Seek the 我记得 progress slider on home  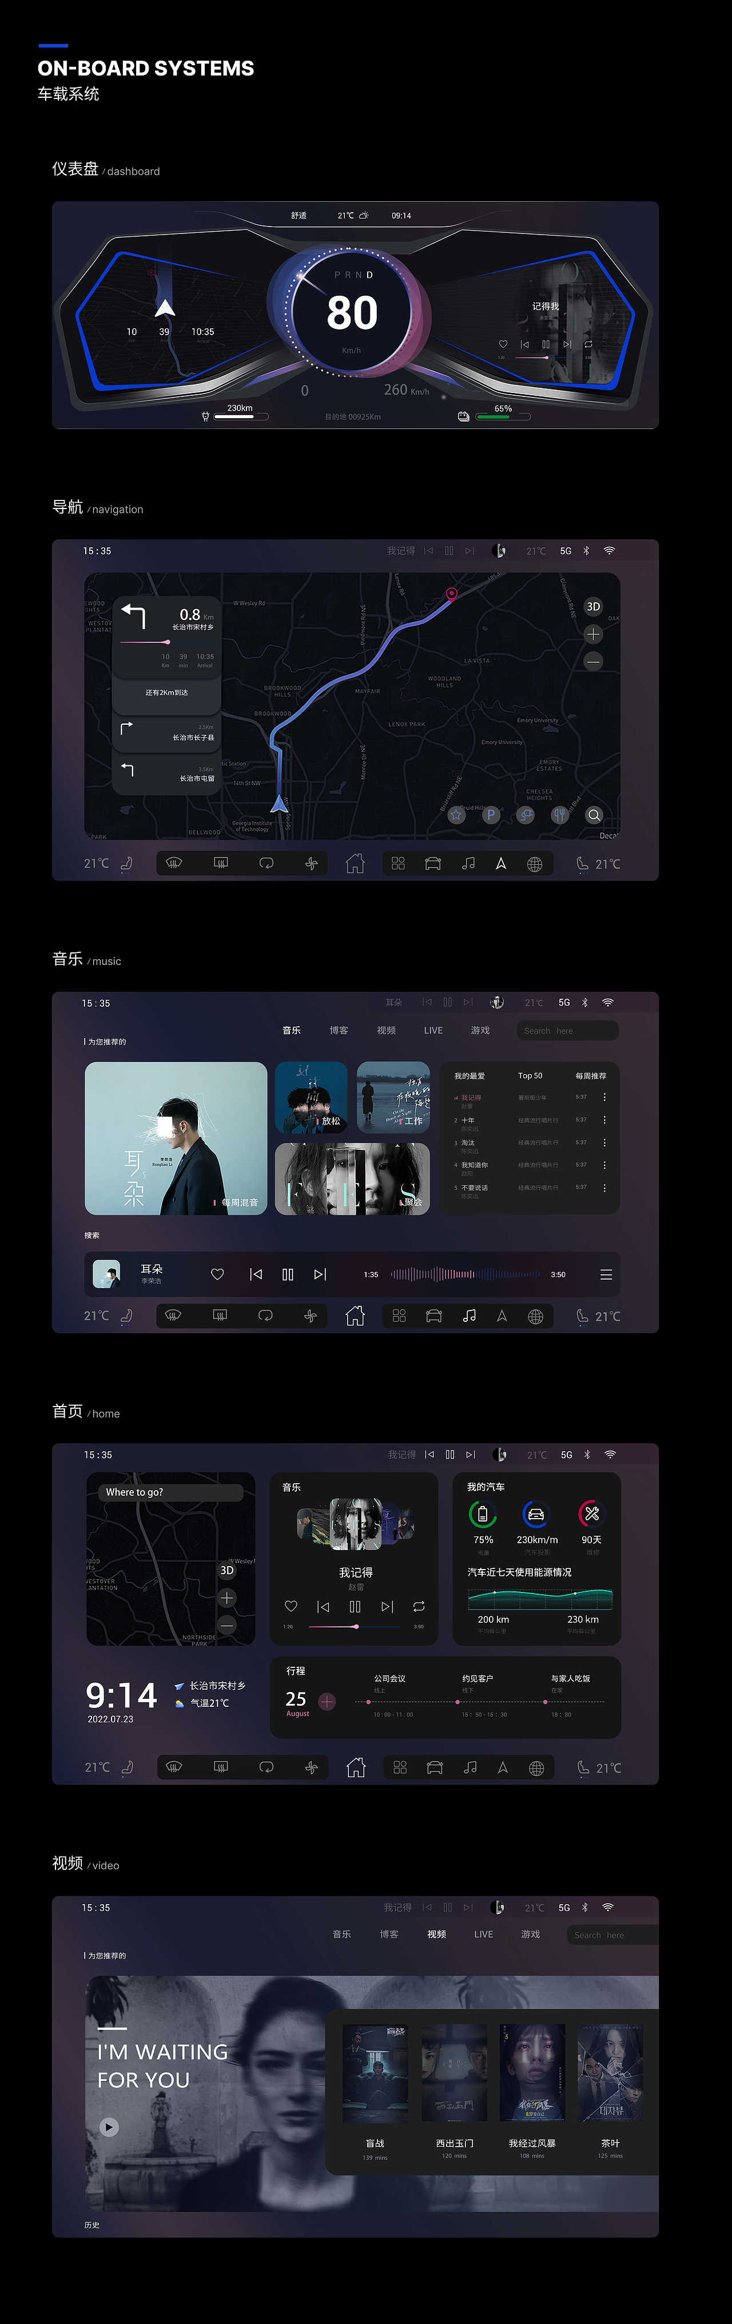(x=355, y=1626)
